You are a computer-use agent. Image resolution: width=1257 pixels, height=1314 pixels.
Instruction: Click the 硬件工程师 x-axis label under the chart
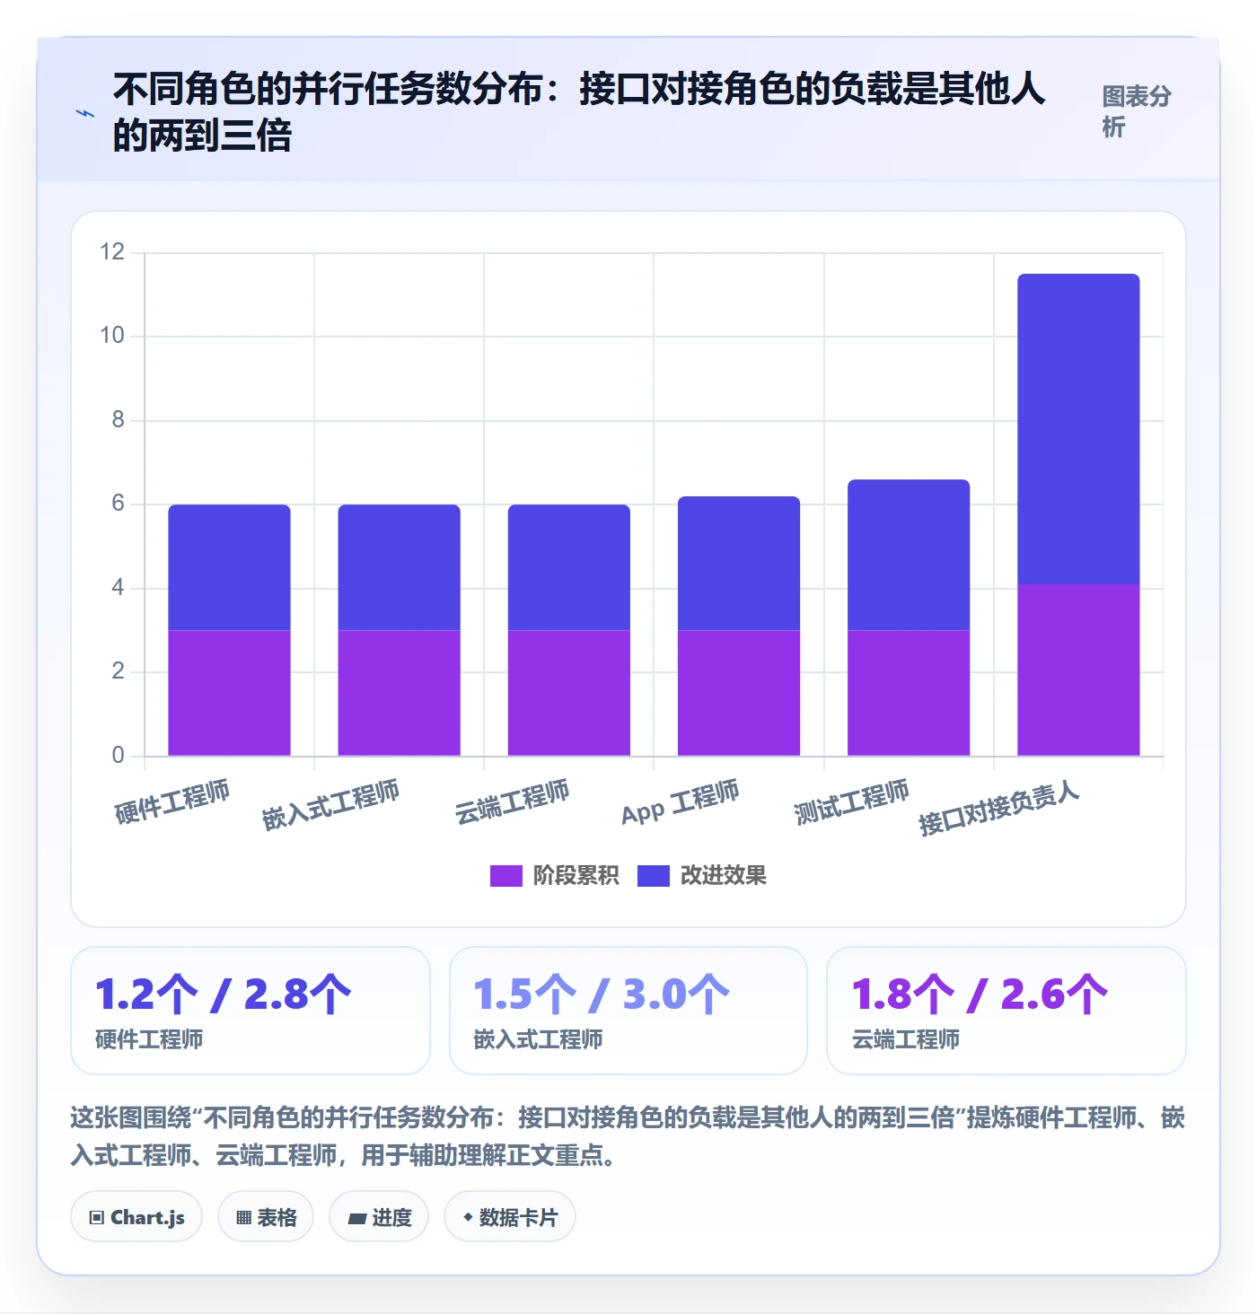pyautogui.click(x=172, y=802)
